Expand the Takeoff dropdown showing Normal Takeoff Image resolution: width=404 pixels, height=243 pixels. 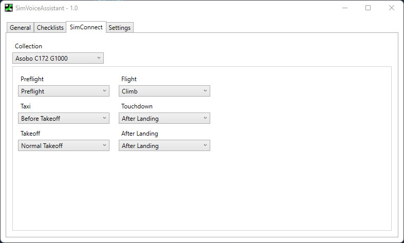click(63, 145)
